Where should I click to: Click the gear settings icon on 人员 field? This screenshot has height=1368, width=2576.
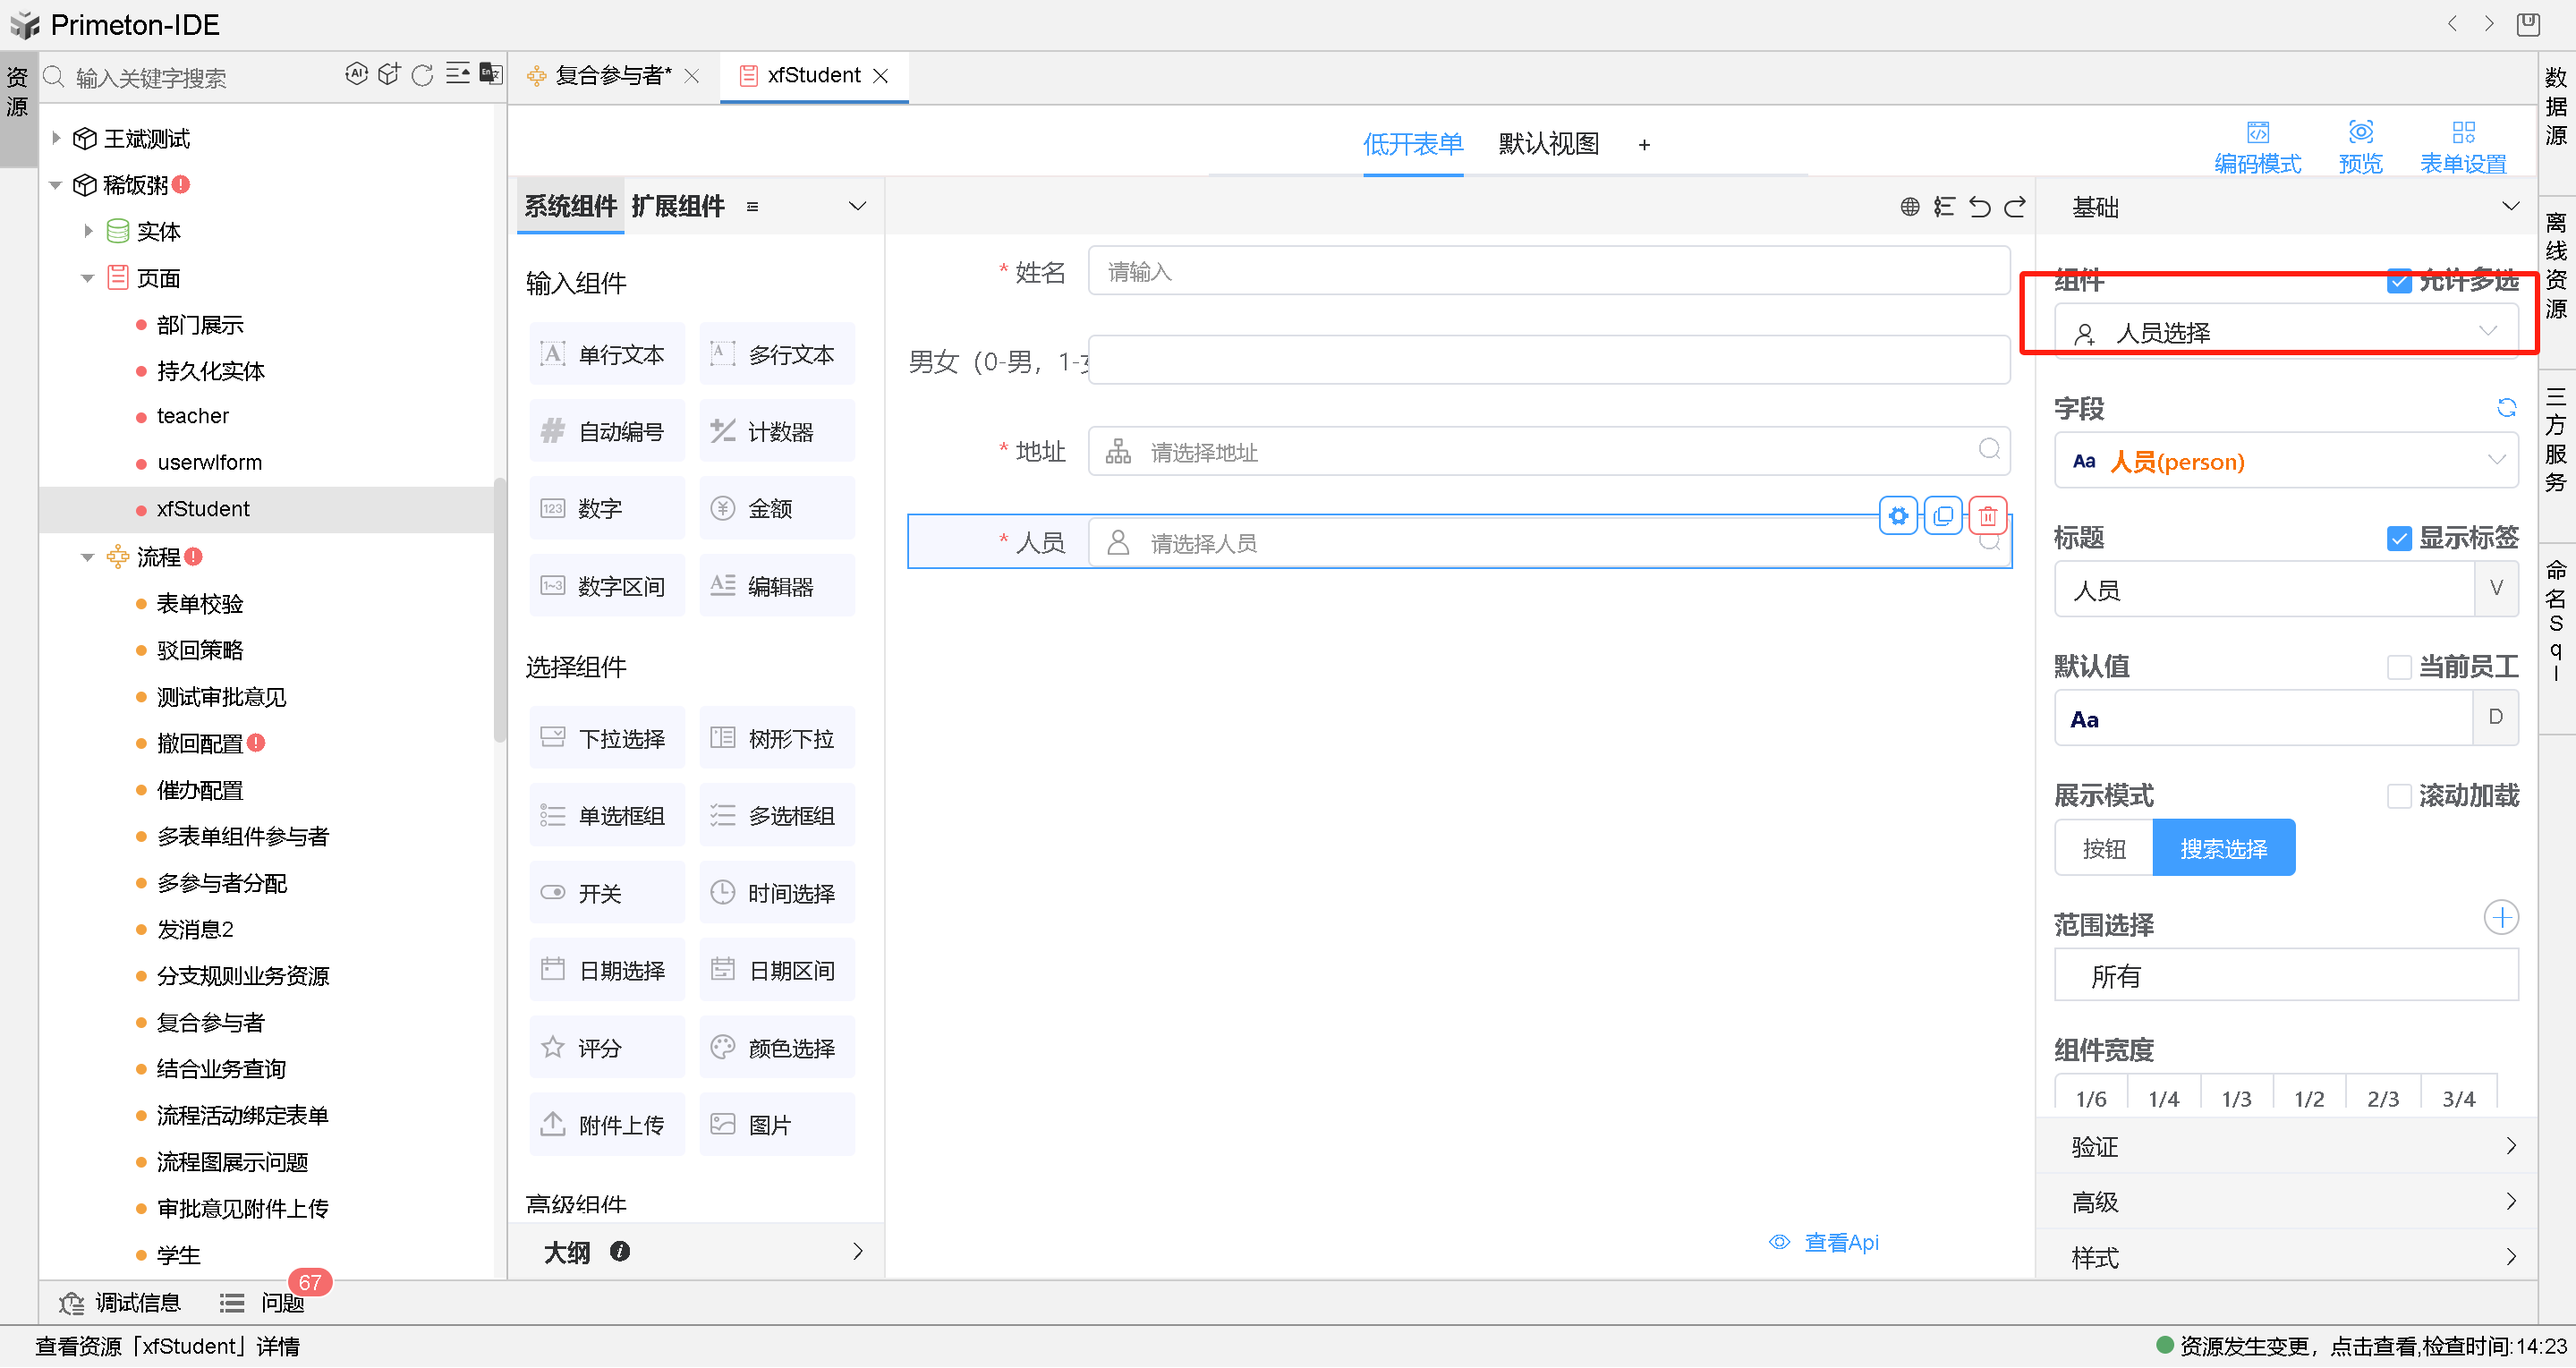pyautogui.click(x=1897, y=516)
